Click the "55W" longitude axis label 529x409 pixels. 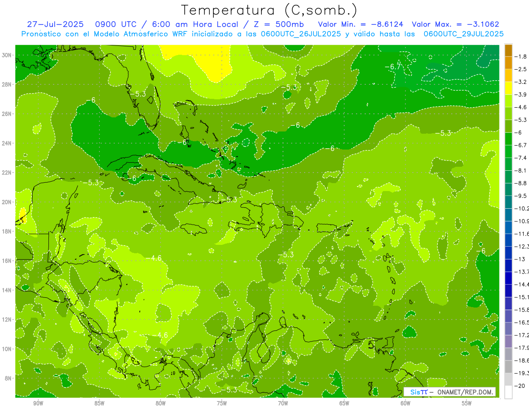(467, 403)
